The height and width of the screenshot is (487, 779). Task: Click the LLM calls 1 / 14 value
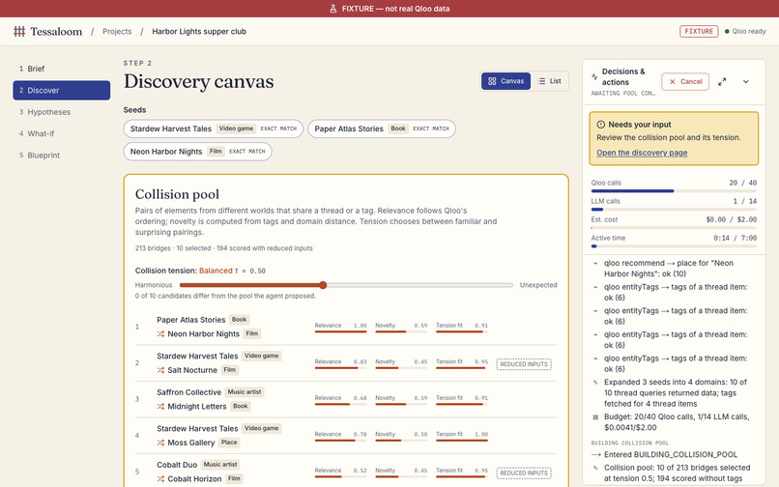[745, 201]
